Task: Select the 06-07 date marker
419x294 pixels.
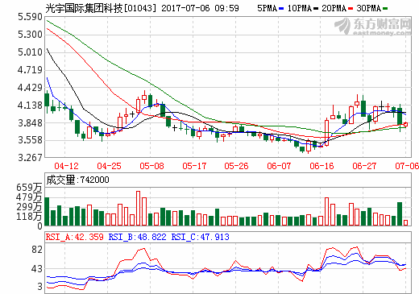Action: [279, 166]
